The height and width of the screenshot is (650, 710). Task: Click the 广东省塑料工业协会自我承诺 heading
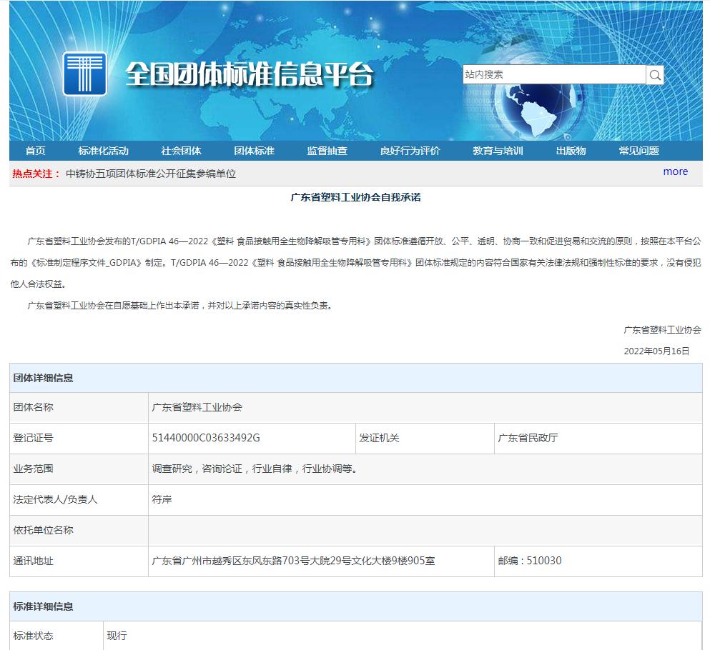point(355,197)
